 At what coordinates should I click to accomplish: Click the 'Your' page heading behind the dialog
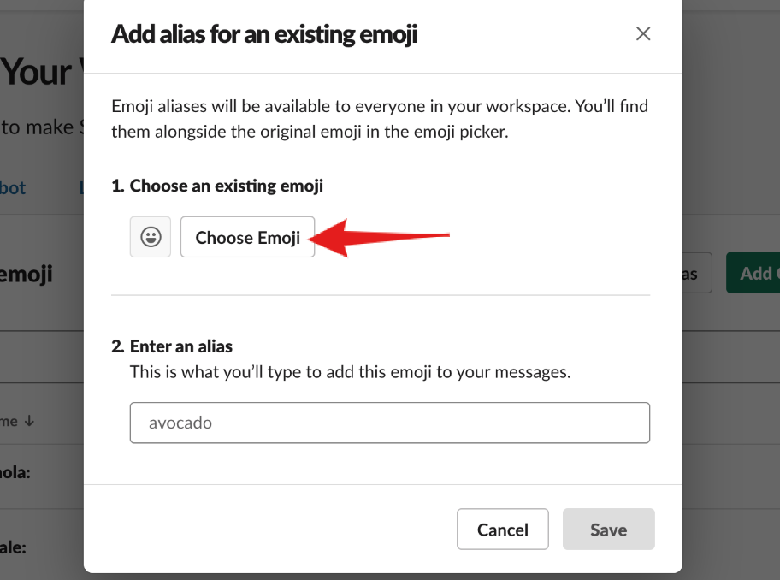point(37,73)
